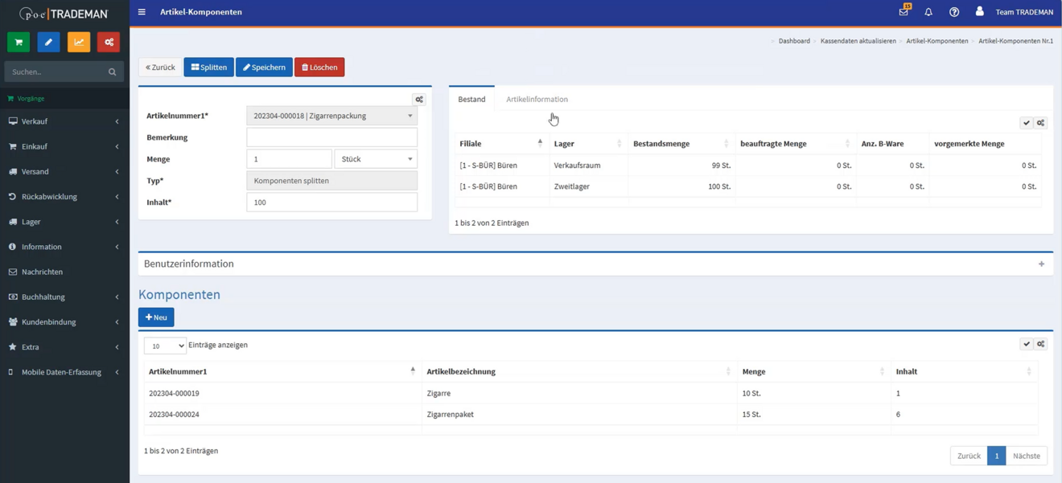Viewport: 1062px width, 483px height.
Task: Open the gear settings icon above the Bestand table
Action: [x=1040, y=122]
